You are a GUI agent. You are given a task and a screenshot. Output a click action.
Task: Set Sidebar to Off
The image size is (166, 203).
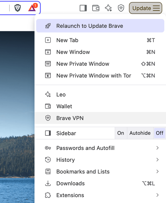pos(160,133)
